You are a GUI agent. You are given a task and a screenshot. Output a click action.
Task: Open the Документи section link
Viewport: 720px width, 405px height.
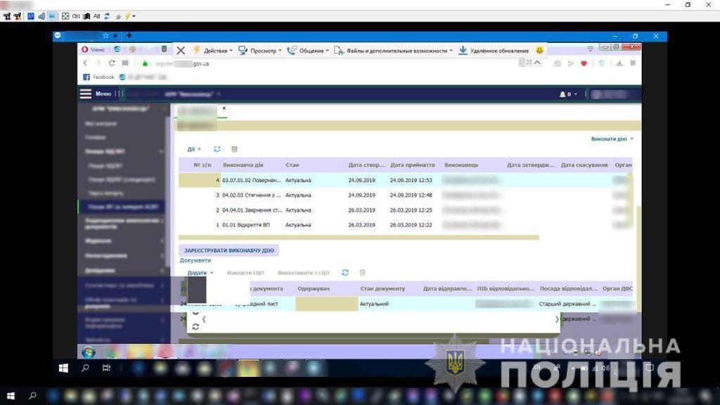(x=195, y=260)
